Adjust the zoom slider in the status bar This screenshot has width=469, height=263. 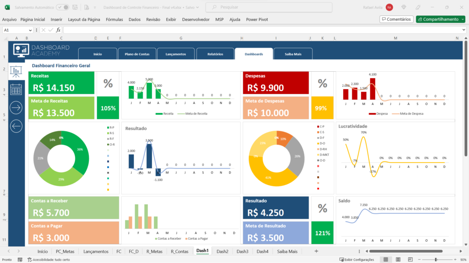point(436,259)
